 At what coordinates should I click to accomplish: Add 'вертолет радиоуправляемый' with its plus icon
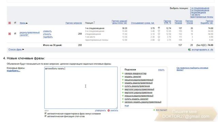coord(123,89)
